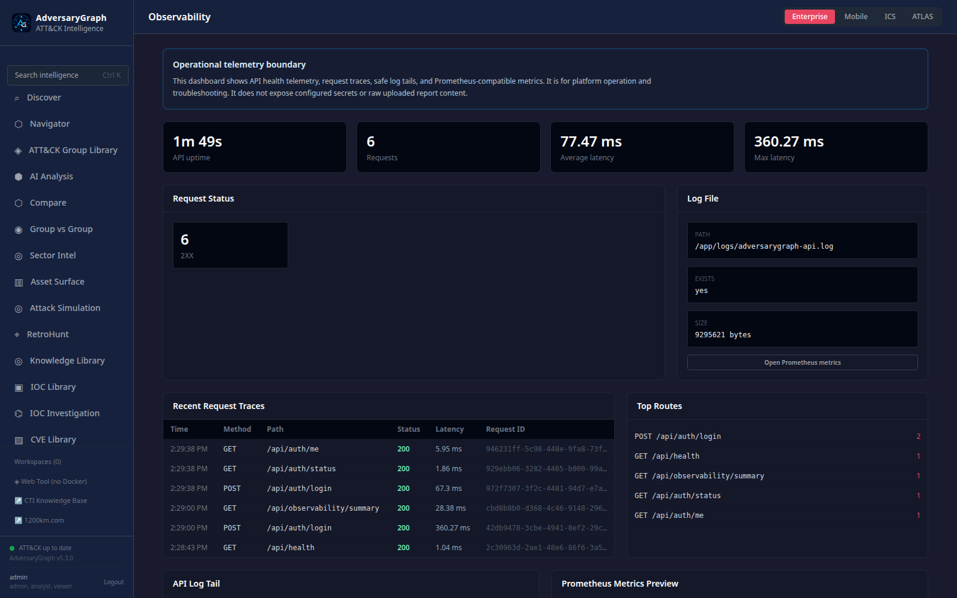Click the Max latency stat card
The width and height of the screenshot is (957, 598).
pyautogui.click(x=836, y=147)
